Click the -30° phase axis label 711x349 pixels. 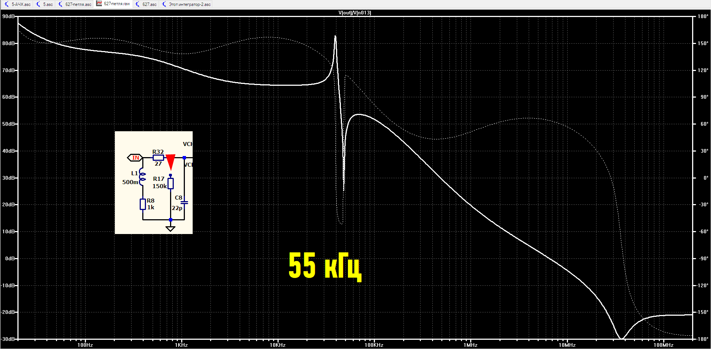(x=704, y=204)
